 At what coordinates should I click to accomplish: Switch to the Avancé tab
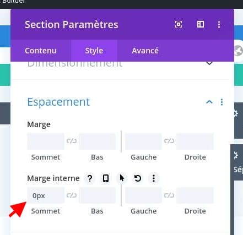(145, 51)
